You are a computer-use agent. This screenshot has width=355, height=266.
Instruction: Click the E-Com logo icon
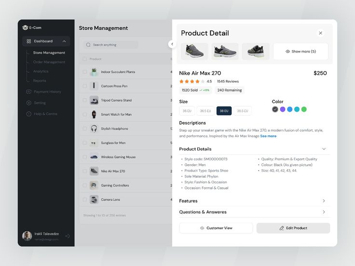pos(25,27)
